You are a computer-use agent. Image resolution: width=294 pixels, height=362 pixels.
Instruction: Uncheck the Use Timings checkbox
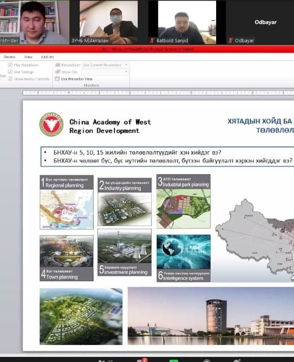[10, 72]
